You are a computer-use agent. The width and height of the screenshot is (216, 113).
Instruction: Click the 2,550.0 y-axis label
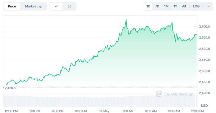204,60
